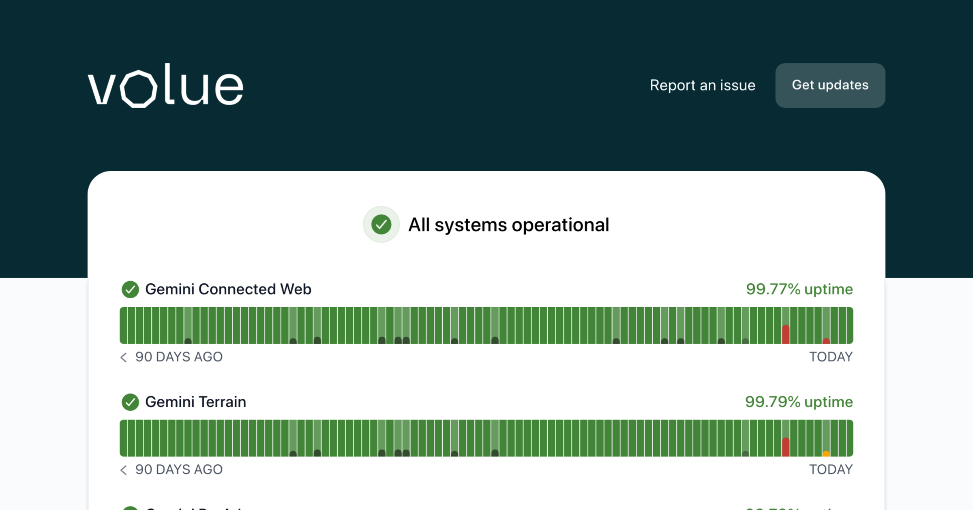The width and height of the screenshot is (973, 510).
Task: Click the TODAY label under the Gemini Terrain chart
Action: (831, 470)
